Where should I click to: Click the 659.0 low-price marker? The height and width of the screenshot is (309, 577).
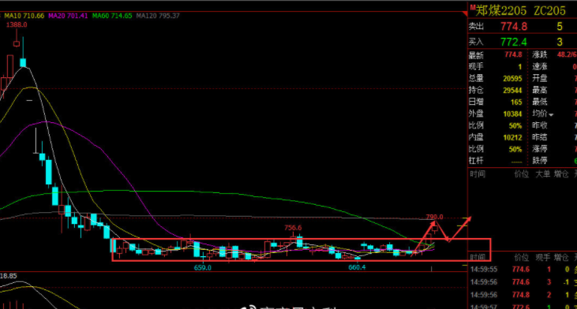(x=202, y=268)
